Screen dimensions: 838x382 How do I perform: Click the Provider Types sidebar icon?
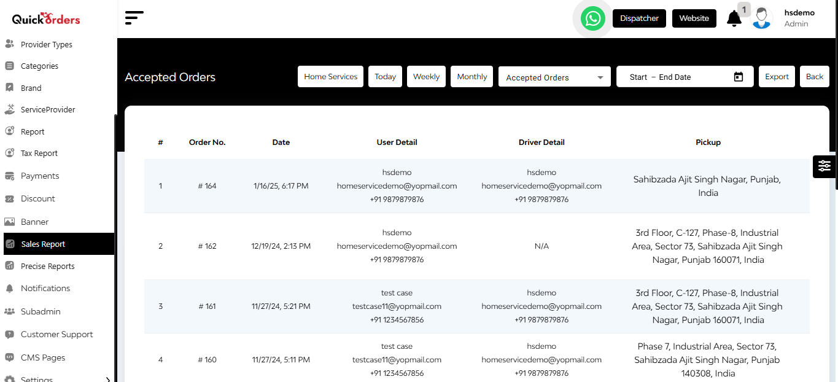coord(9,44)
